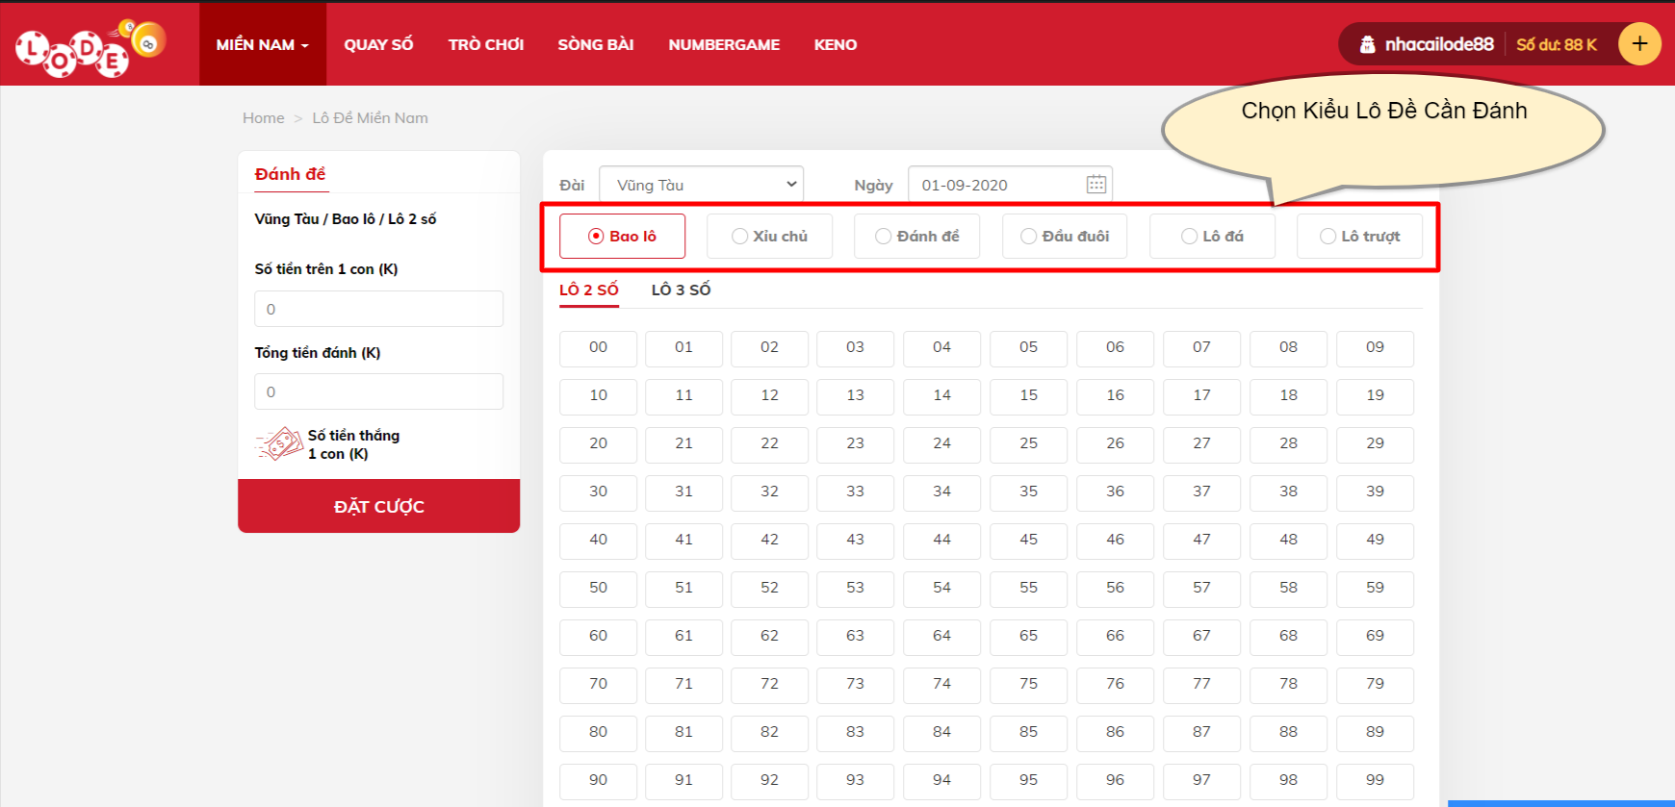
Task: Open the Đánh đề panel tab
Action: tap(291, 174)
